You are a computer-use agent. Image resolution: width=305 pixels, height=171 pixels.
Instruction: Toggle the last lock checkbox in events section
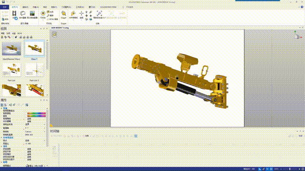point(26,160)
